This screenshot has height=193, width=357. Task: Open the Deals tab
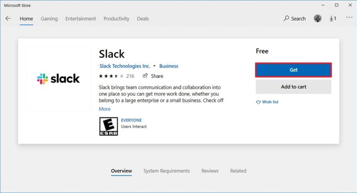143,19
